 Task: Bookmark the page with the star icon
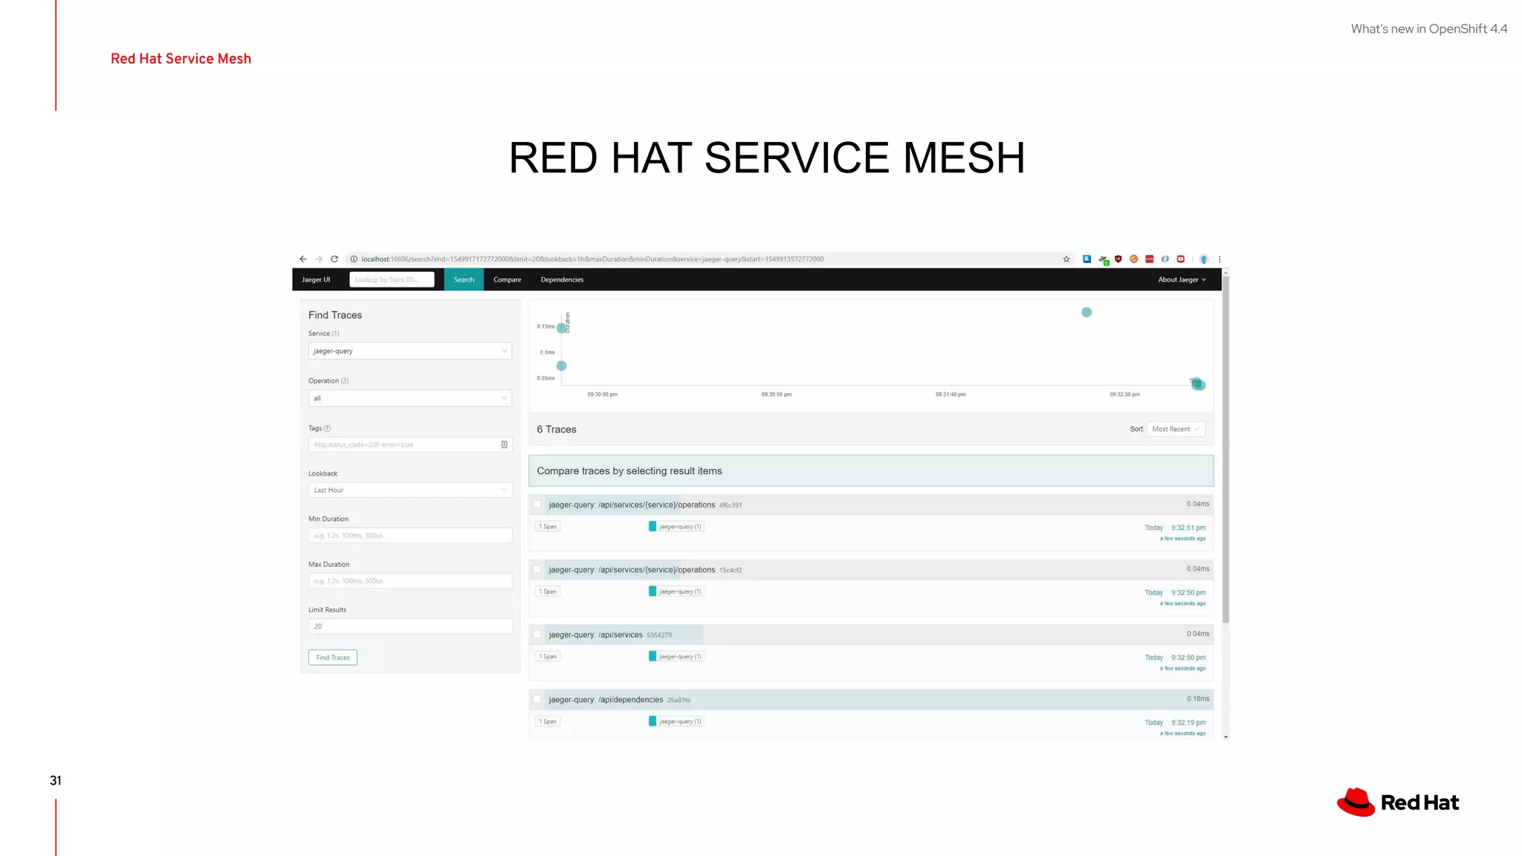click(x=1066, y=259)
